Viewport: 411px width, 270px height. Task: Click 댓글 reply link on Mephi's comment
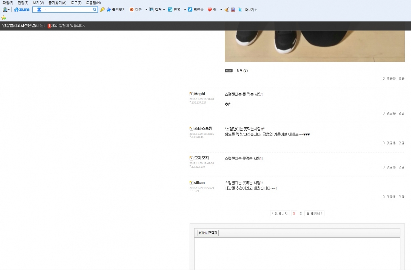pyautogui.click(x=401, y=113)
